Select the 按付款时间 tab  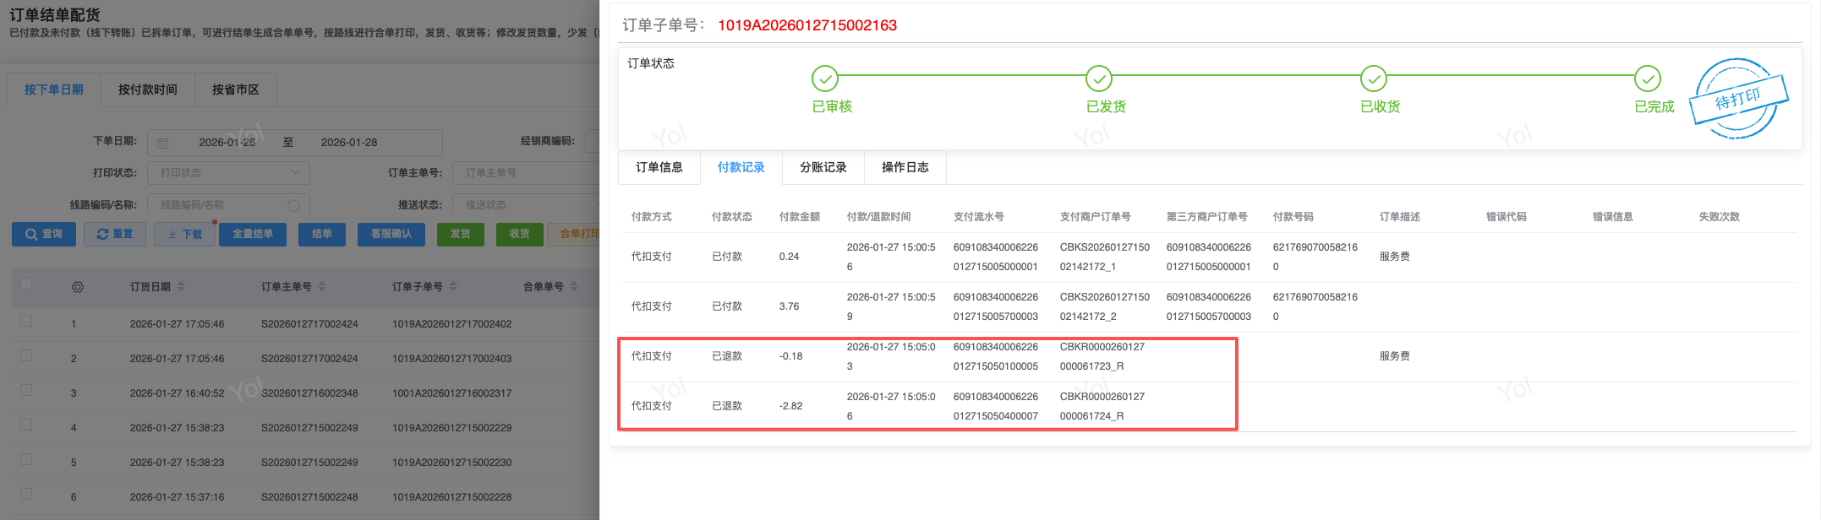click(148, 89)
